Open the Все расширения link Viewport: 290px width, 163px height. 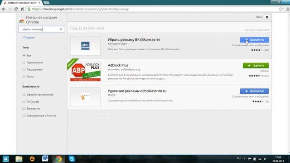click(x=257, y=30)
